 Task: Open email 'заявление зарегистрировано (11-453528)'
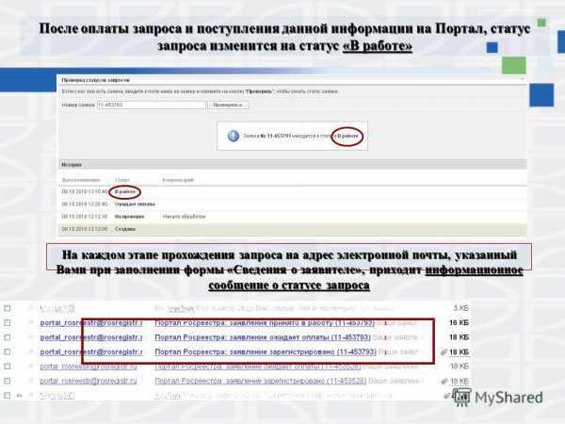click(x=261, y=381)
